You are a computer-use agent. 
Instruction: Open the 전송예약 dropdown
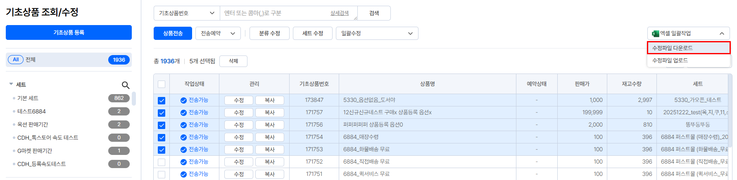(x=218, y=33)
